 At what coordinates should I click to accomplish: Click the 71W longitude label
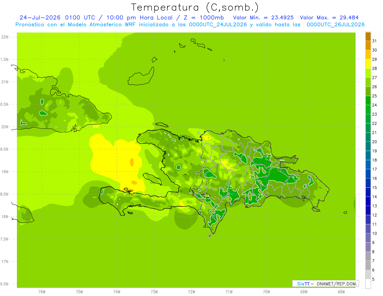click(229, 292)
